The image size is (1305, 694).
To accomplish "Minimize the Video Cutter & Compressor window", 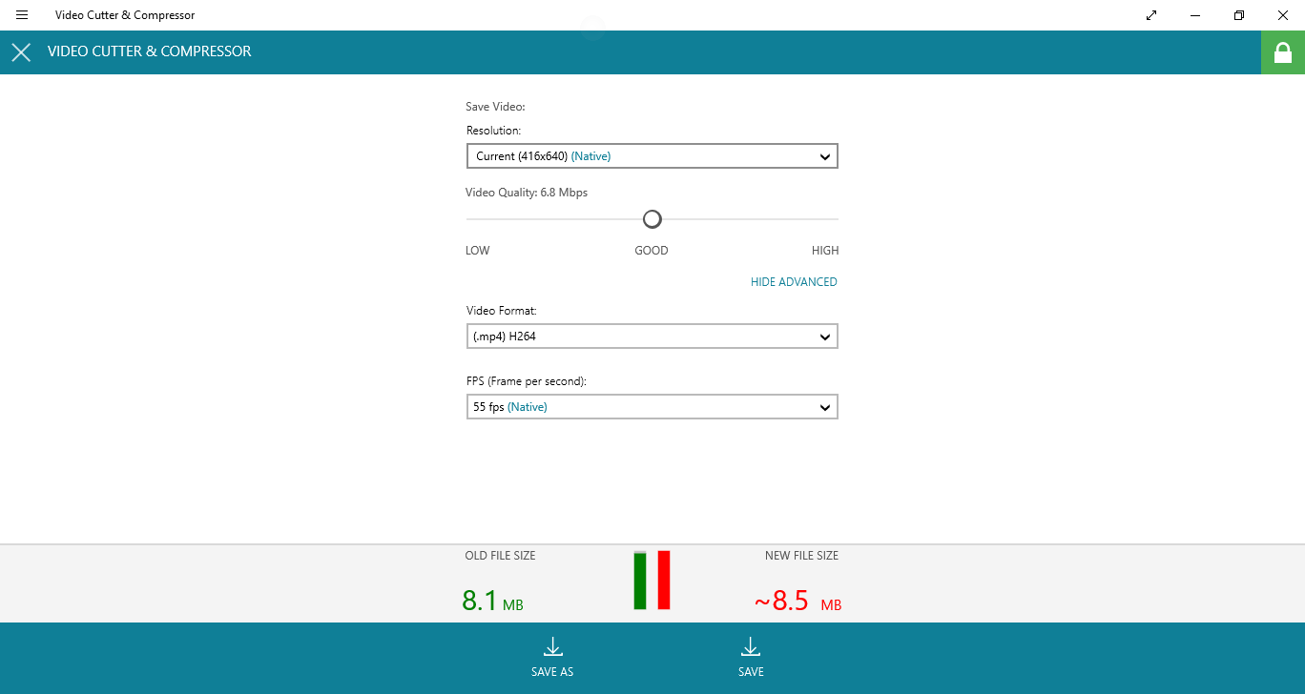I will [x=1195, y=15].
